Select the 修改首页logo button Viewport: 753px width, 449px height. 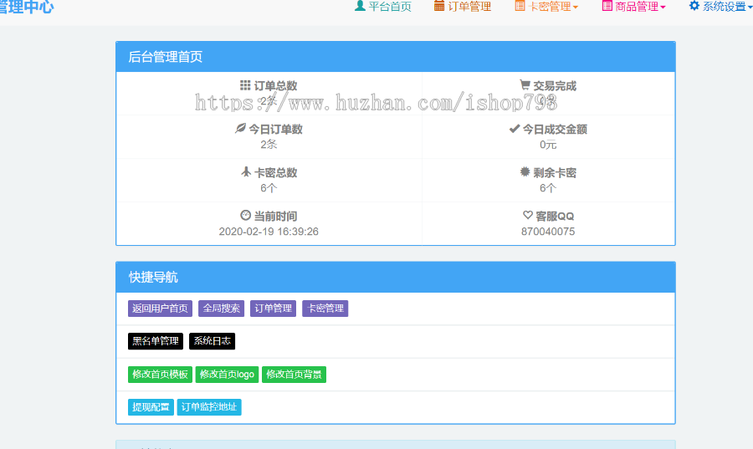tap(227, 375)
